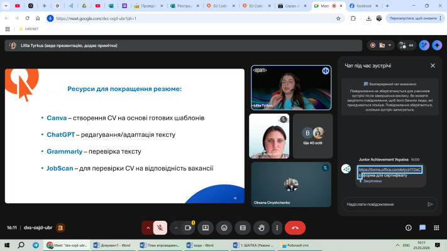Raise your hand
The width and height of the screenshot is (447, 251).
point(262,228)
